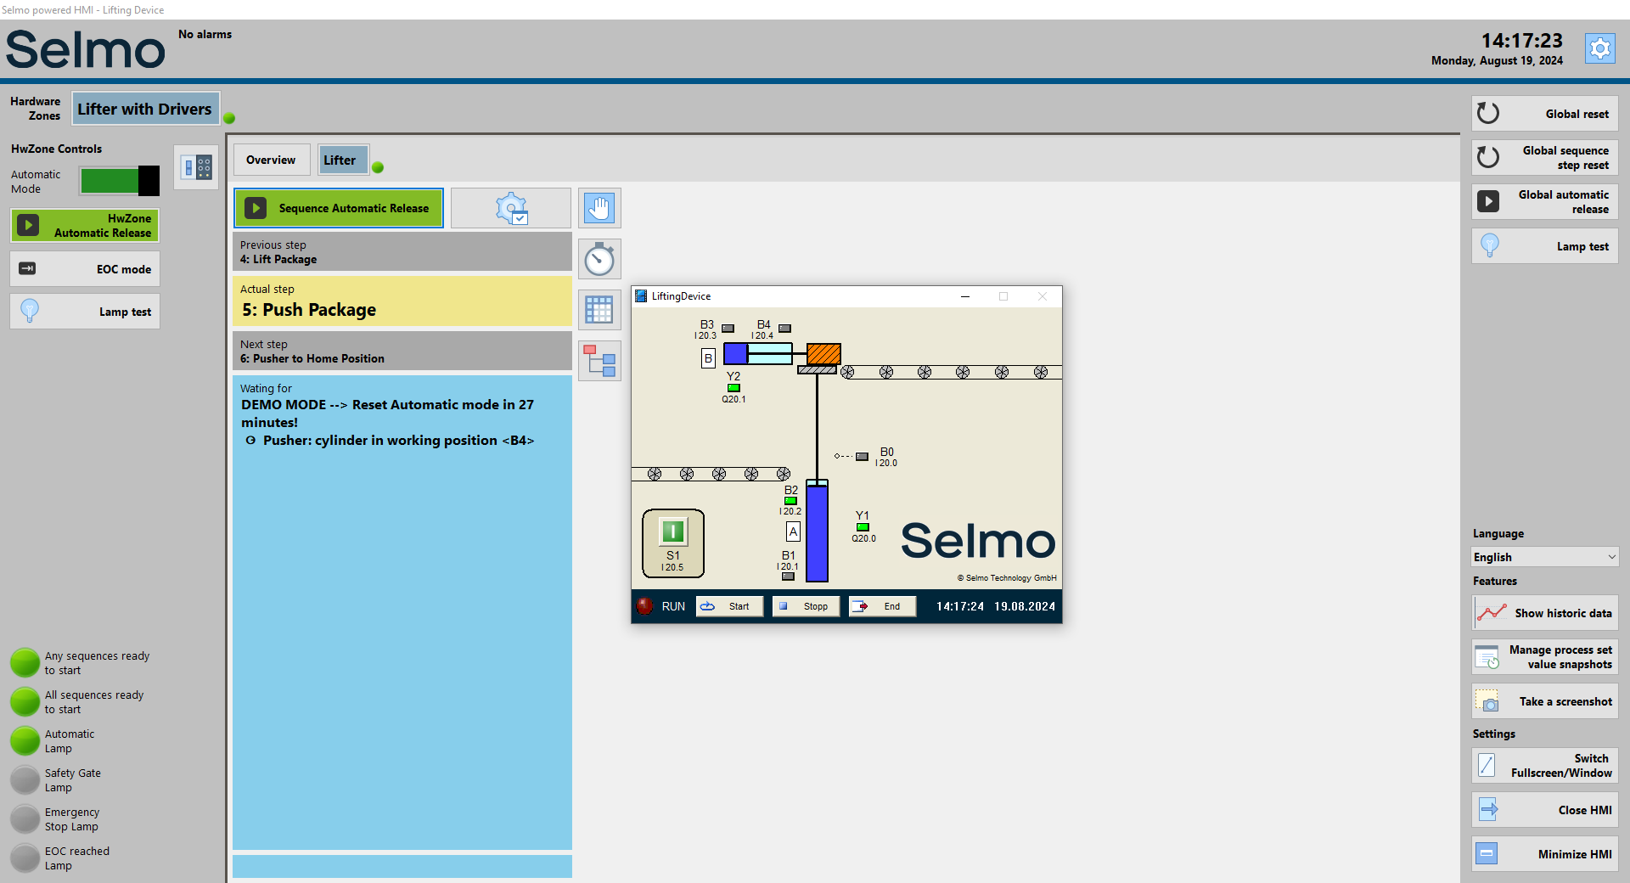Toggle sensor B2 indicator
Screen dimensions: 1630x883
[x=790, y=501]
